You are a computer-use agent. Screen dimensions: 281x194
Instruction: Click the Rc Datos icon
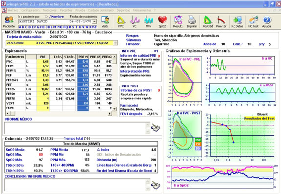click(238, 22)
